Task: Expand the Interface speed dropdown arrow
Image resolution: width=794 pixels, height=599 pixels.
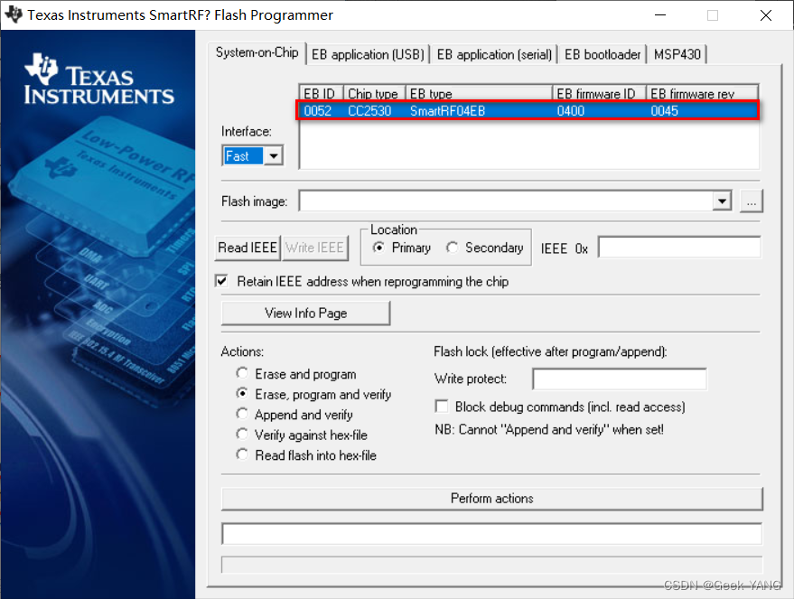Action: [274, 156]
